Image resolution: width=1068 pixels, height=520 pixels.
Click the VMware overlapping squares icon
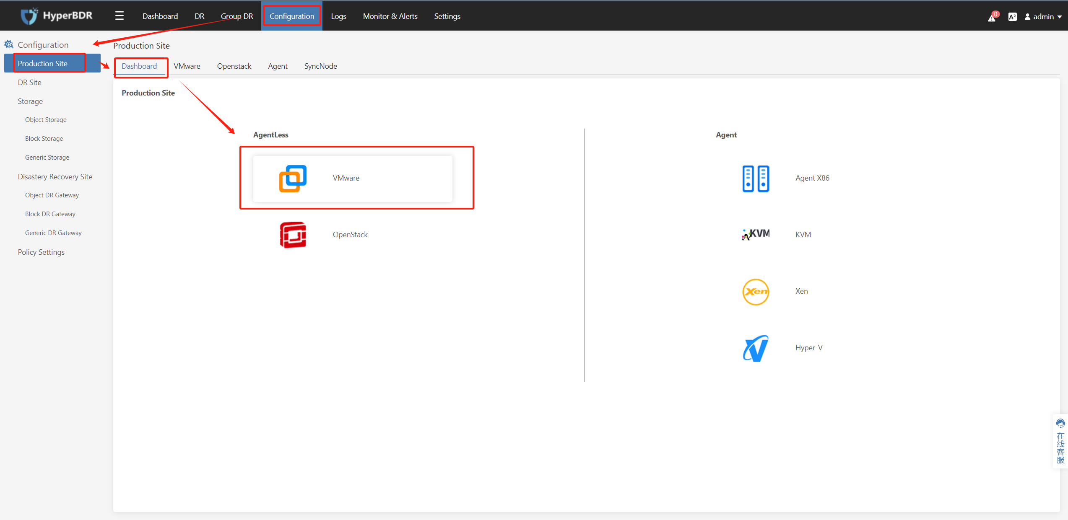(x=293, y=179)
